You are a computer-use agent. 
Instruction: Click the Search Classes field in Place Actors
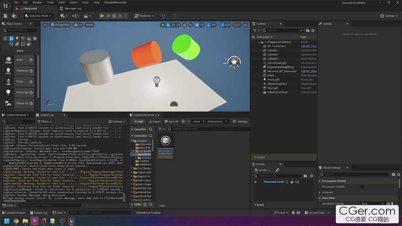tap(20, 31)
